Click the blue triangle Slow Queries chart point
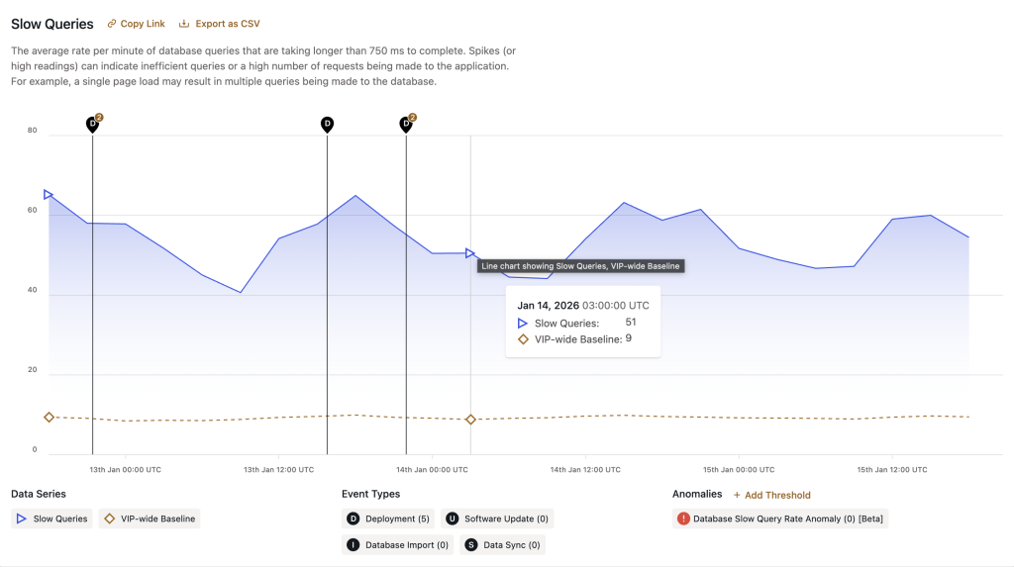 470,253
